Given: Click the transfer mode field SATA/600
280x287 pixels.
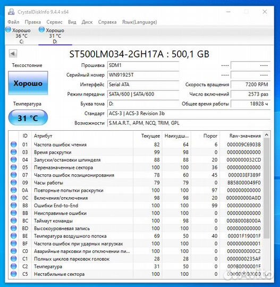Looking at the screenshot, I should (x=143, y=94).
